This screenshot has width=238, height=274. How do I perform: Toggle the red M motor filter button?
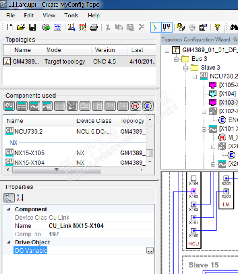(135, 106)
